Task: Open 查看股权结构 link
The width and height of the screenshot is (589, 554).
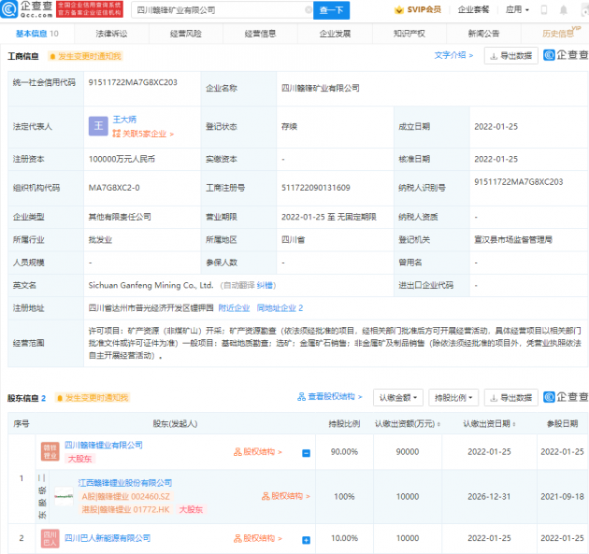Action: [330, 397]
